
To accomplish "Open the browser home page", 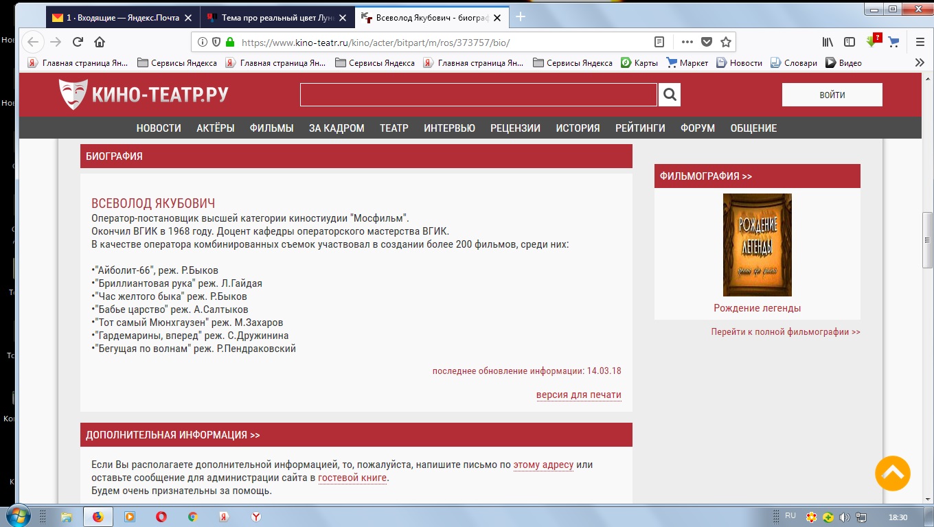I will tap(100, 42).
